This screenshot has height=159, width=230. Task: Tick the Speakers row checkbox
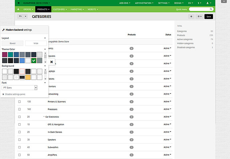pos(20,140)
